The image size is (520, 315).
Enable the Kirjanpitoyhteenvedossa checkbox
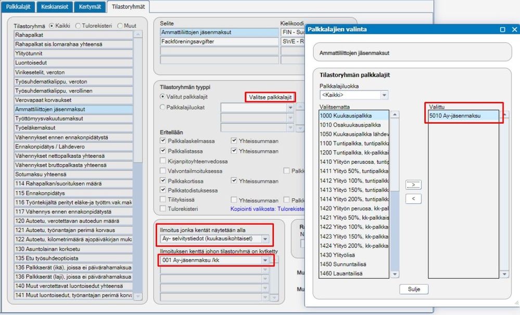click(x=163, y=161)
